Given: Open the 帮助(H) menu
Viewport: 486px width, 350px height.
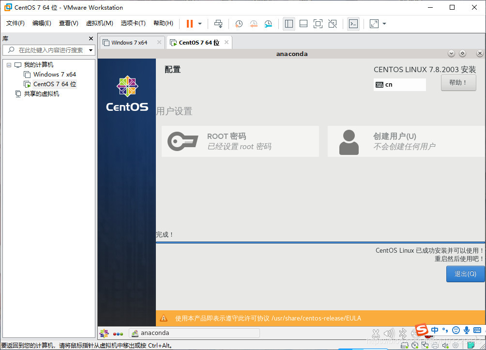Looking at the screenshot, I should pos(163,23).
